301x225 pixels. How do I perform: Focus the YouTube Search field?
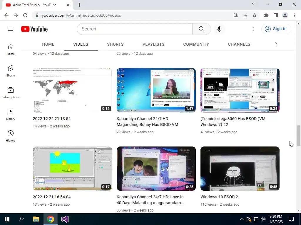[135, 29]
